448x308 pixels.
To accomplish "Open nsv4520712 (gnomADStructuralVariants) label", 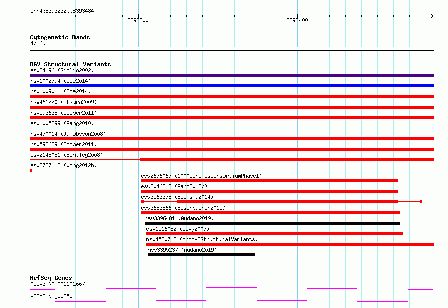I will 202,239.
